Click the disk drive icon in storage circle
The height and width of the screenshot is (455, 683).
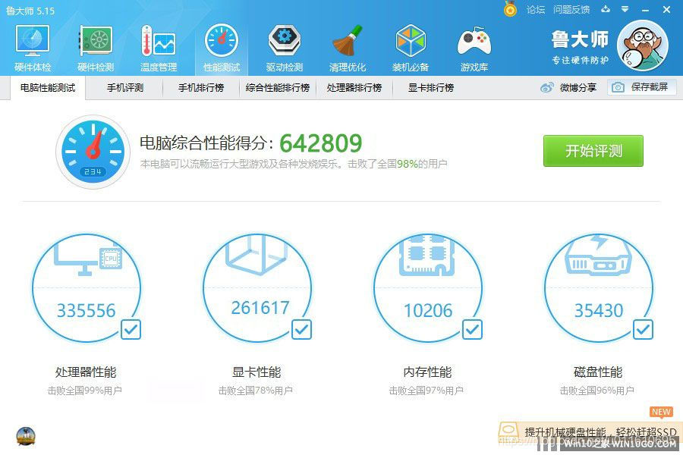598,256
